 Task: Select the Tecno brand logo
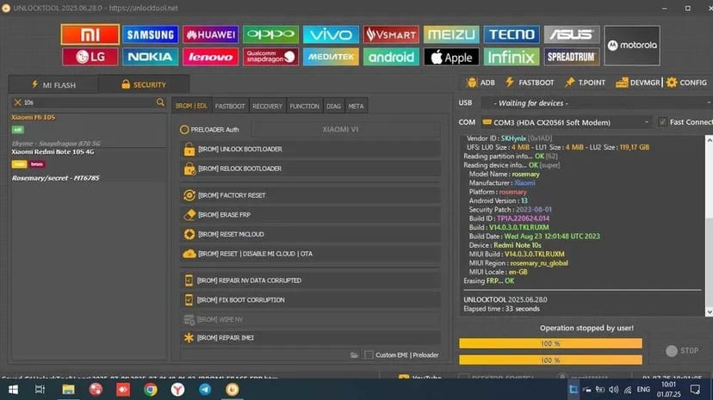point(512,34)
